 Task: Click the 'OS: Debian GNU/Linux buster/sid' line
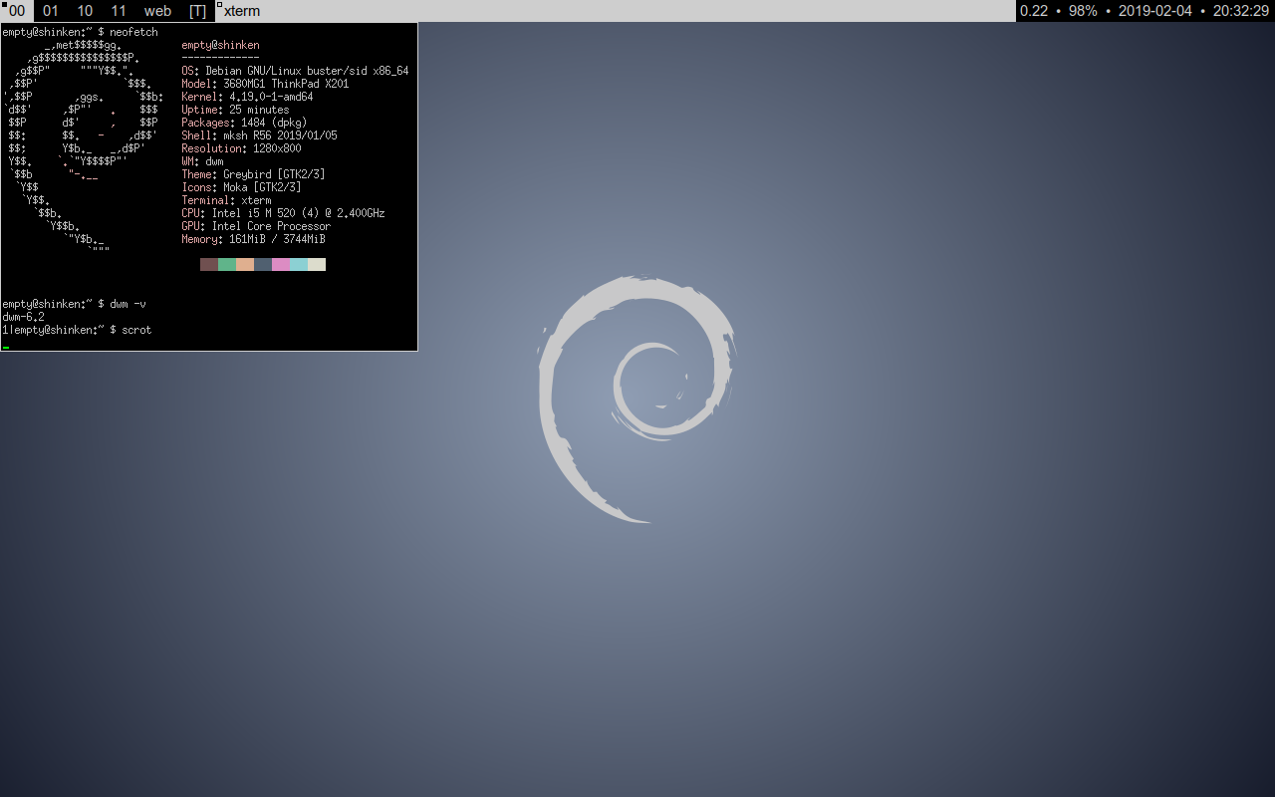pos(295,71)
